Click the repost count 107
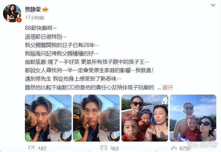The height and width of the screenshot is (152, 221). (x=42, y=148)
